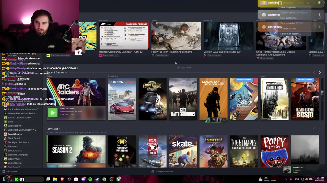The height and width of the screenshot is (183, 327).
Task: Click The Crew Motorfest news source label
Action: (x=58, y=55)
